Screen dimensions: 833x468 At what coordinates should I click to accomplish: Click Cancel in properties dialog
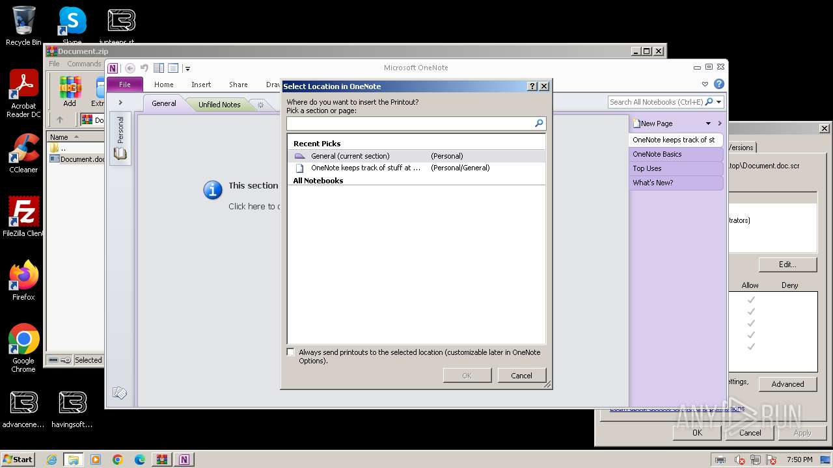click(750, 433)
